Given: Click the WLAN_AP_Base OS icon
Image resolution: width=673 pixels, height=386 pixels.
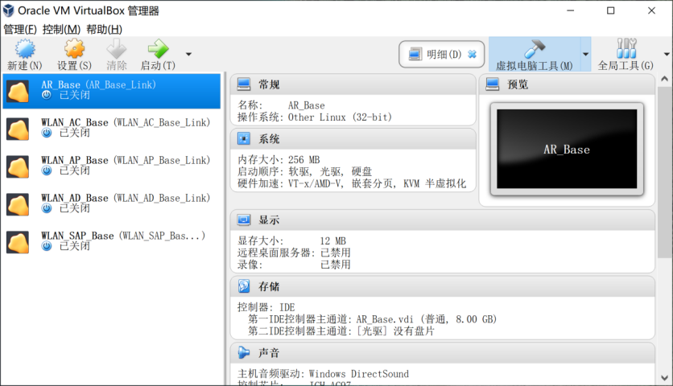Looking at the screenshot, I should point(18,166).
